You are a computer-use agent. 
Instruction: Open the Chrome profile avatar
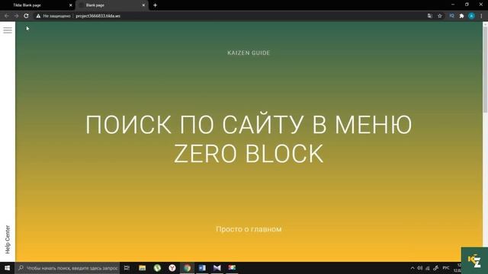(471, 16)
